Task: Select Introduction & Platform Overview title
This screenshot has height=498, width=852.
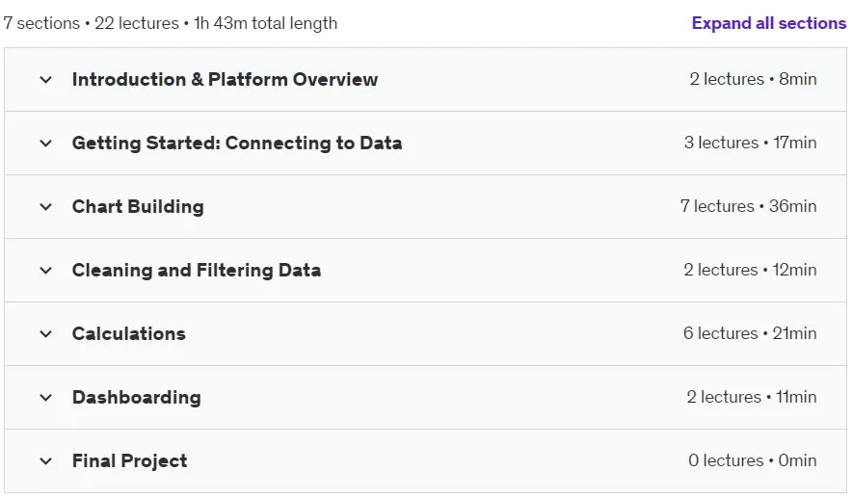Action: pyautogui.click(x=225, y=79)
